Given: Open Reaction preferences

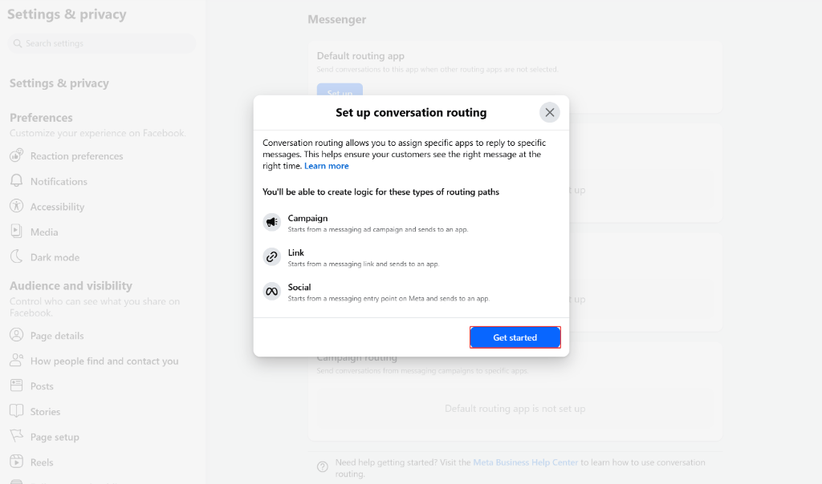Looking at the screenshot, I should coord(76,156).
